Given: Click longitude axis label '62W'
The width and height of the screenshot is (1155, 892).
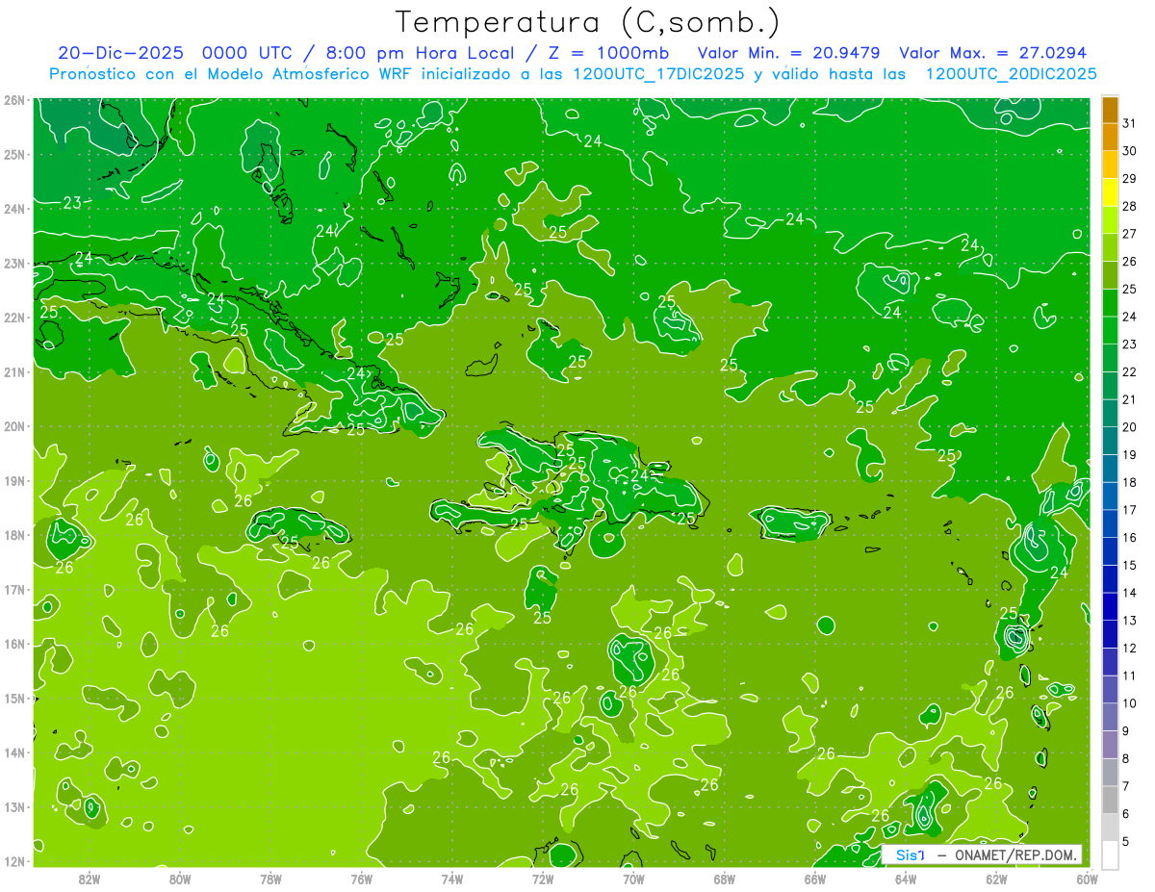Looking at the screenshot, I should coord(997,879).
